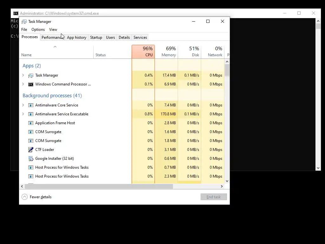Switch to the Performance tab
The image size is (325, 244).
coord(52,37)
